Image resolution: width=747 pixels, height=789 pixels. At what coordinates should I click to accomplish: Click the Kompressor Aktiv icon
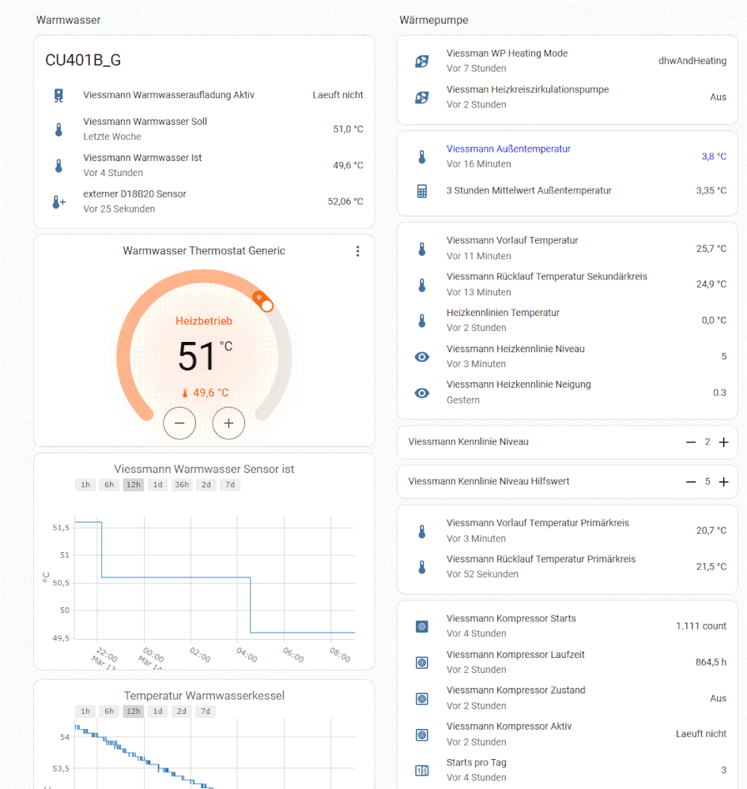(x=422, y=735)
